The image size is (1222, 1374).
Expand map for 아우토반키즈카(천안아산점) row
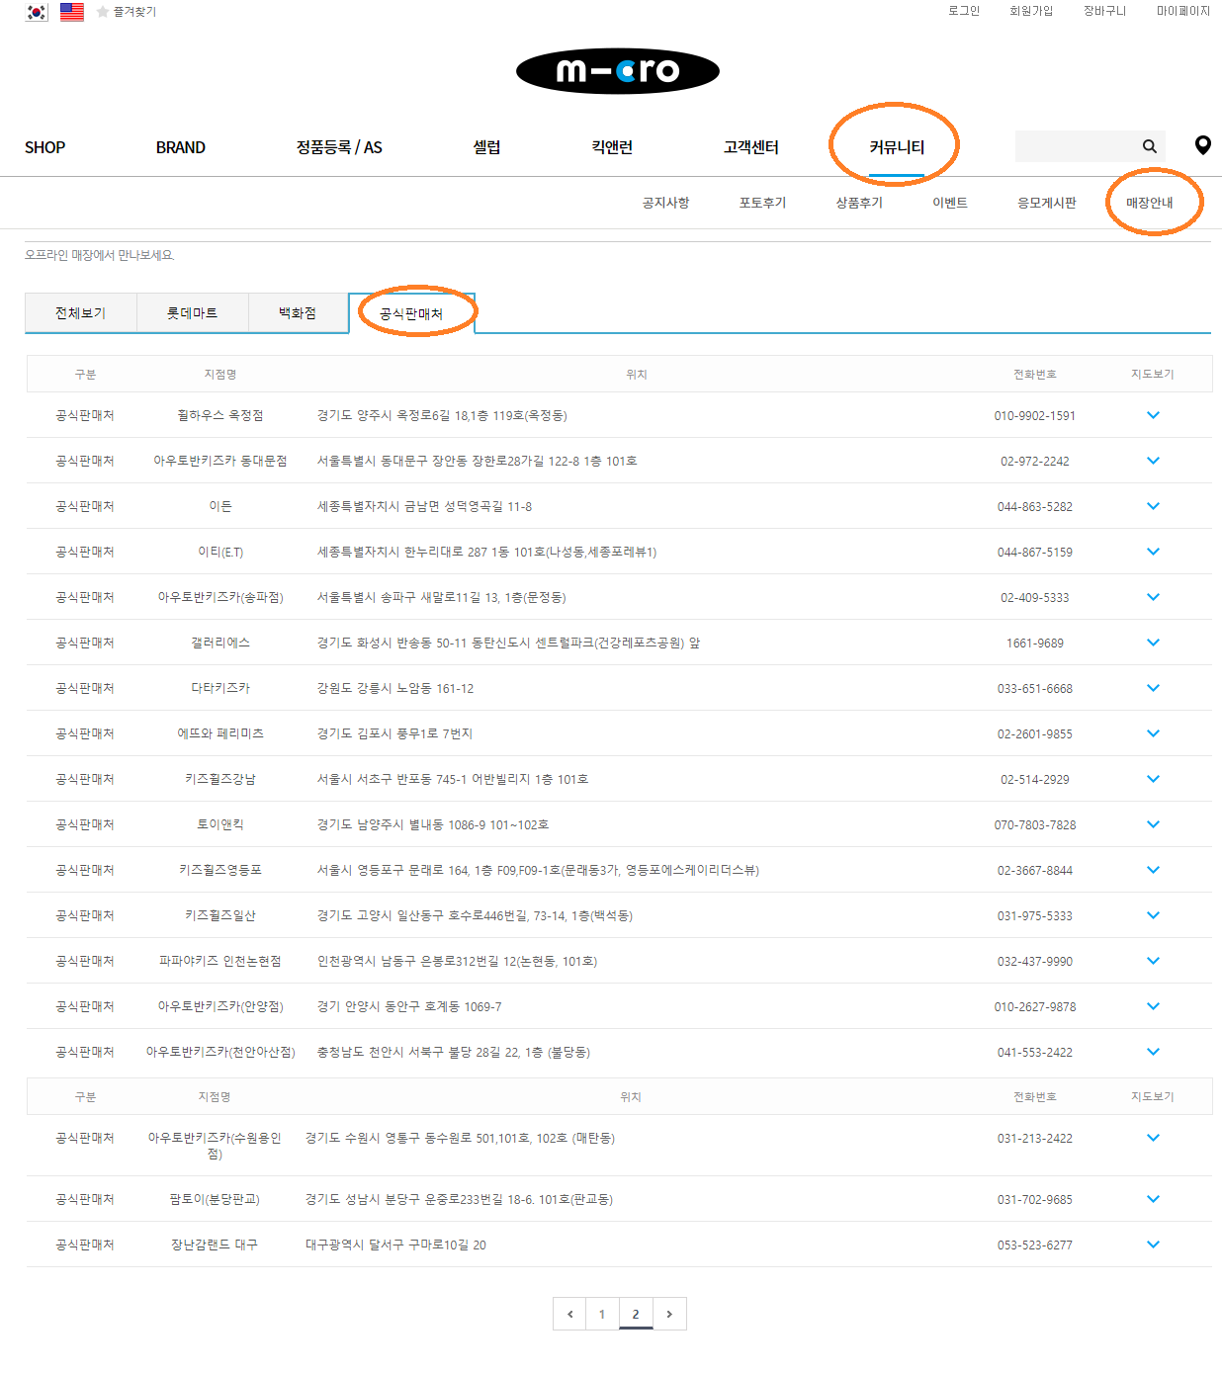click(x=1153, y=1052)
